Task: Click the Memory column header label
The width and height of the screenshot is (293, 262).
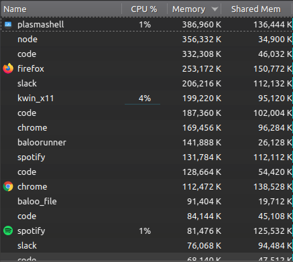Action: (188, 9)
